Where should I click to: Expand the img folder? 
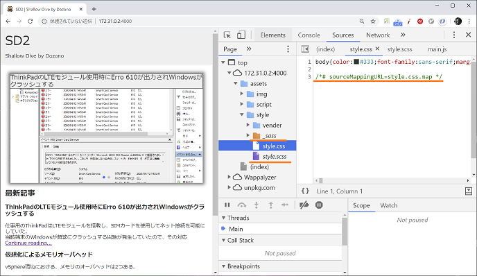[242, 94]
